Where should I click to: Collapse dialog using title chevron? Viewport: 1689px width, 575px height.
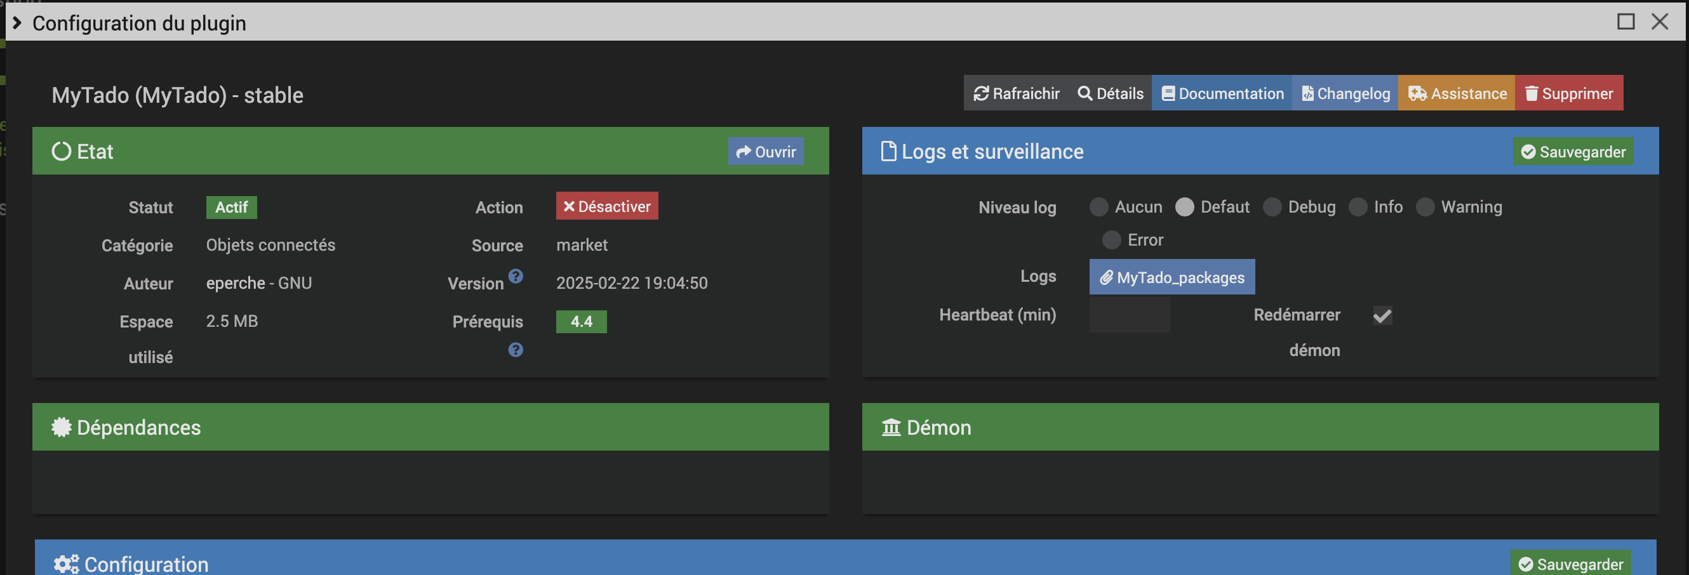click(18, 23)
